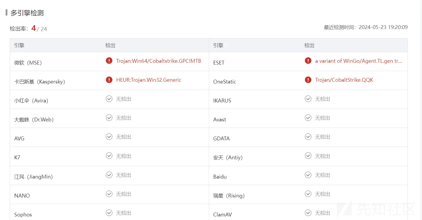The height and width of the screenshot is (220, 422).
Task: Click the 无检出 label in the IKARUS row
Action: tap(322, 99)
